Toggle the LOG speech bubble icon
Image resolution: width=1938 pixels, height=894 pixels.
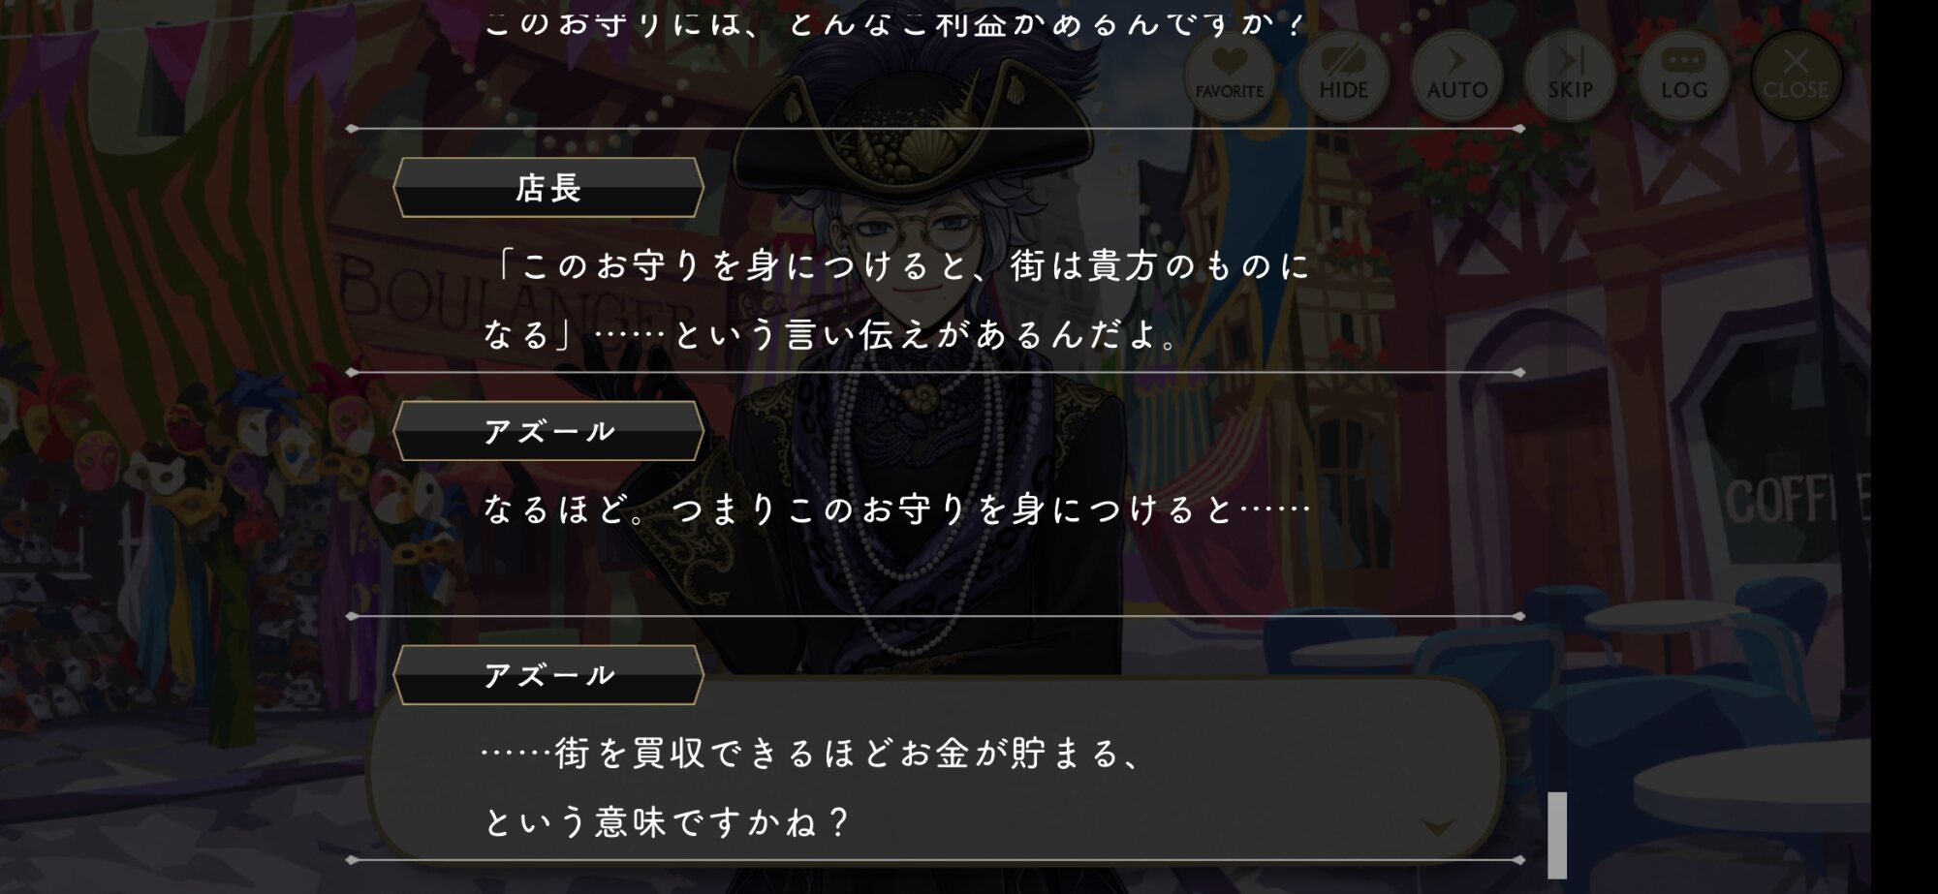click(1683, 76)
